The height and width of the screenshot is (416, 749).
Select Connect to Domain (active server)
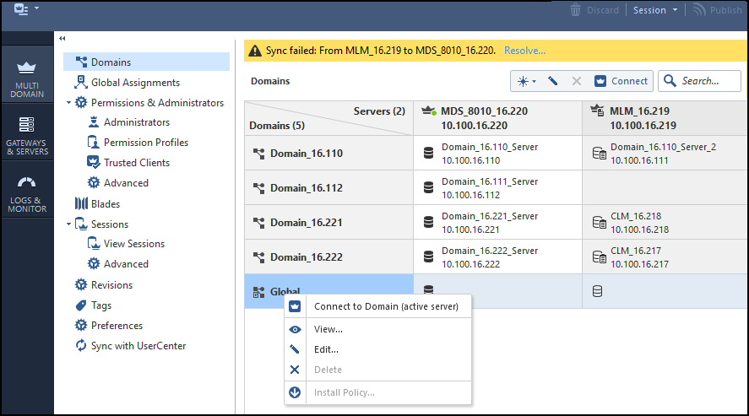(386, 306)
